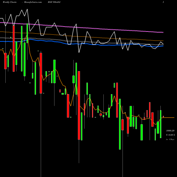The width and height of the screenshot is (177, 177).
Task: Click the "Weekly Charts" title text
Action: click(x=10, y=2)
